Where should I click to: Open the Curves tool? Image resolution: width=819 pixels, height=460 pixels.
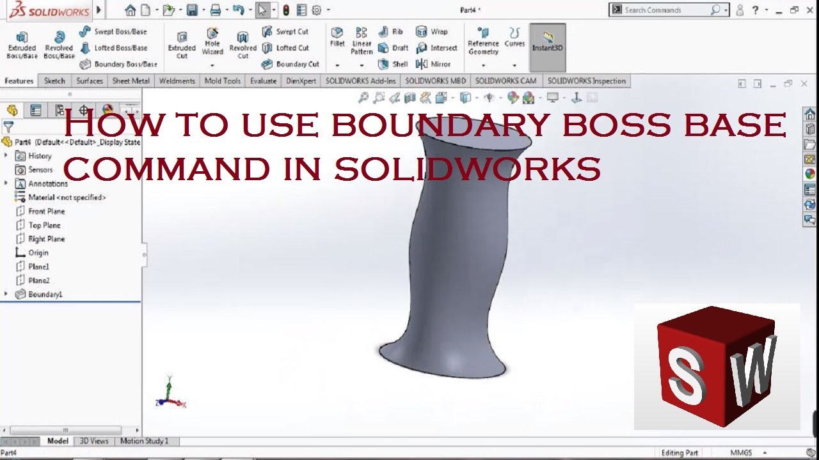point(514,37)
